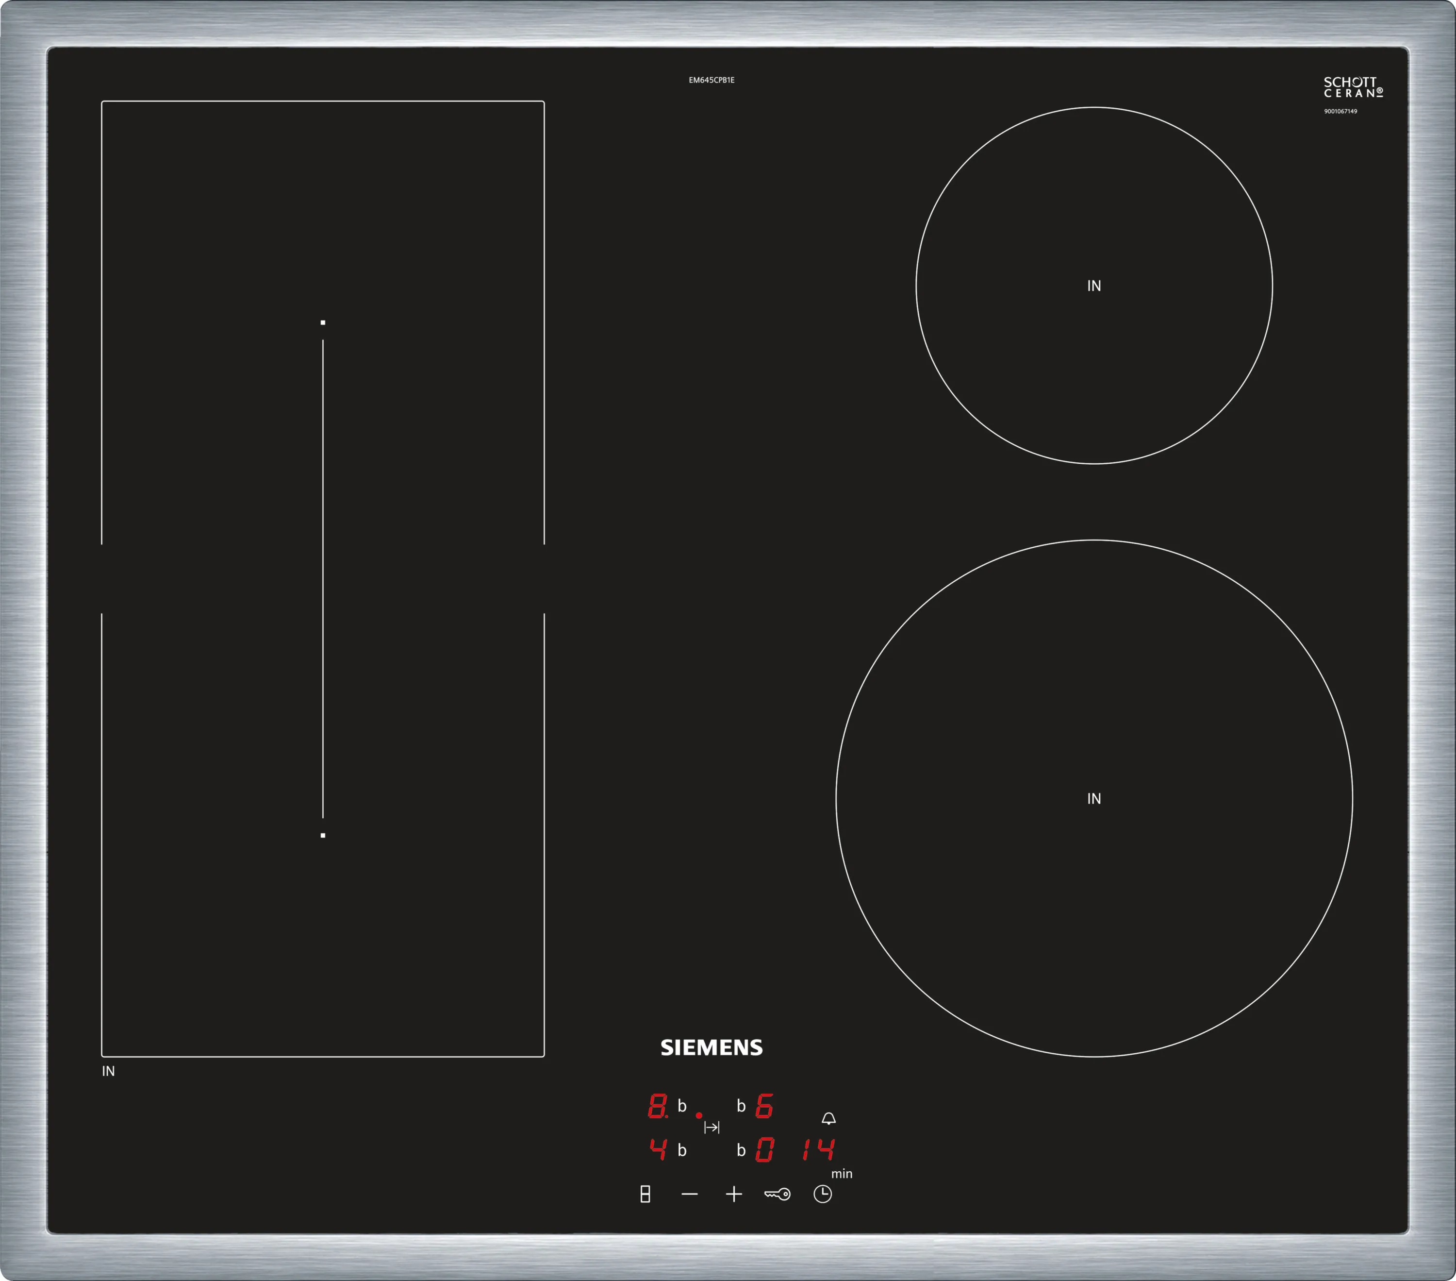Select the red '0' zone display
Screen dimensions: 1456x1281
tap(764, 1150)
